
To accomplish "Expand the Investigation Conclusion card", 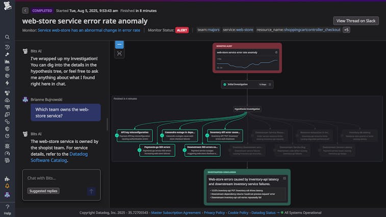I will (285, 178).
